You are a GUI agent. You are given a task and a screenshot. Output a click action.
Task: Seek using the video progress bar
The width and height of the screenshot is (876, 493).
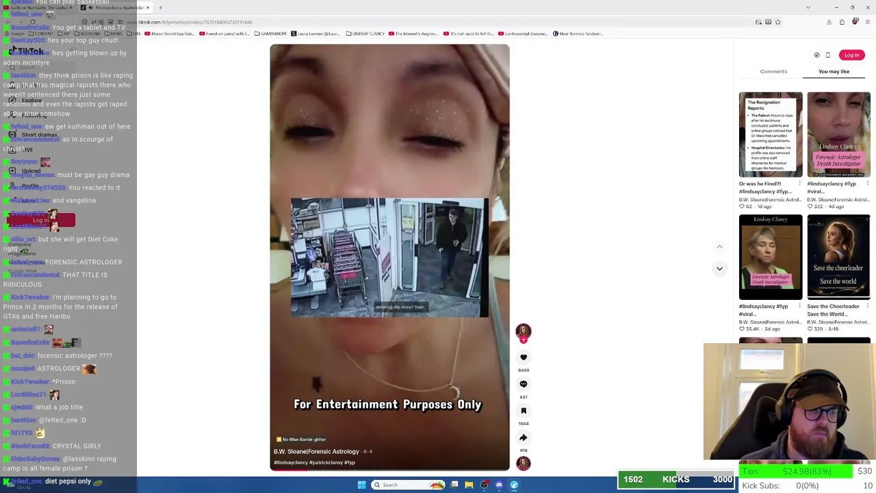[x=389, y=470]
